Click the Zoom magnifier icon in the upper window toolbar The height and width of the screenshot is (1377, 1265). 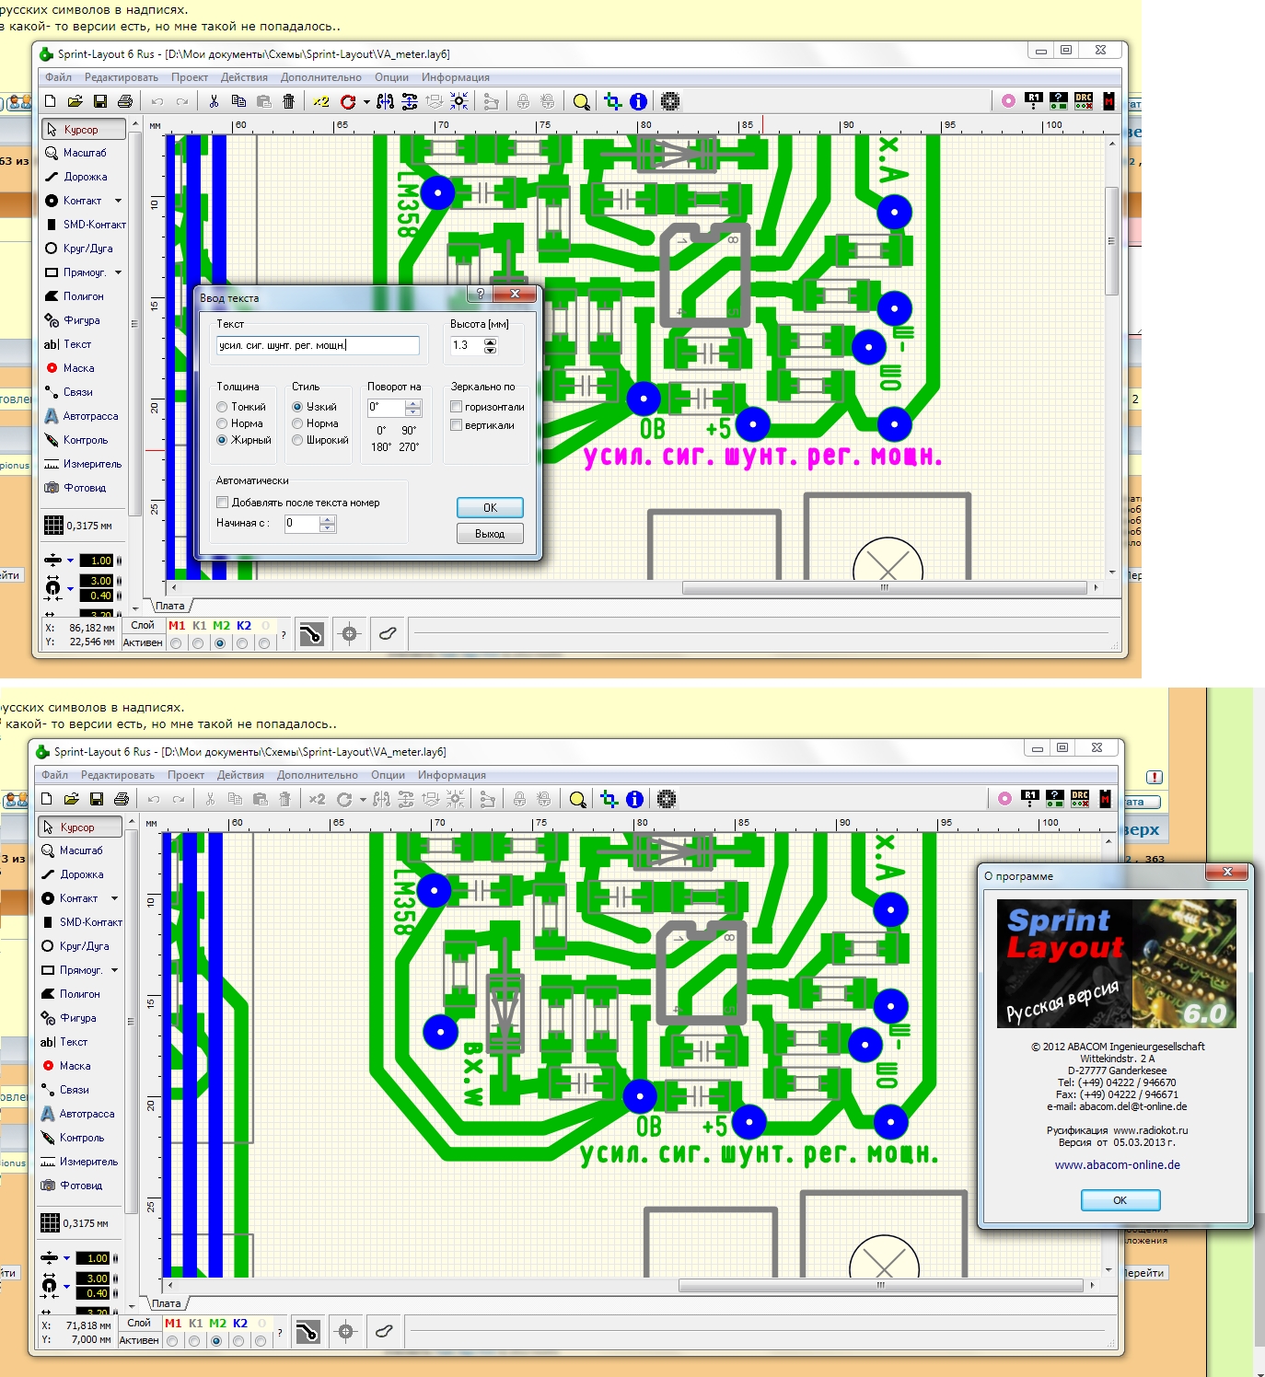pyautogui.click(x=581, y=101)
